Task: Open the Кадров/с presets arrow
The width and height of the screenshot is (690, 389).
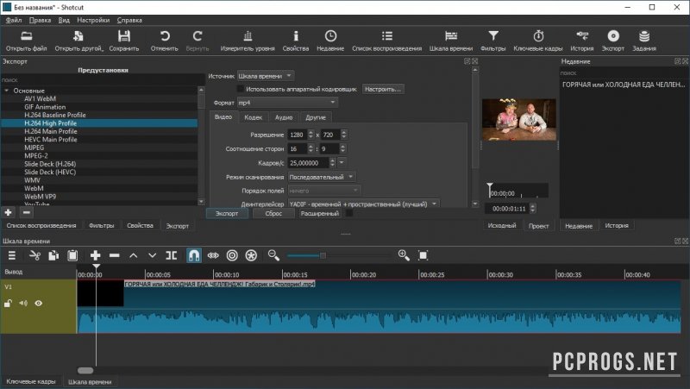Action: coord(342,163)
